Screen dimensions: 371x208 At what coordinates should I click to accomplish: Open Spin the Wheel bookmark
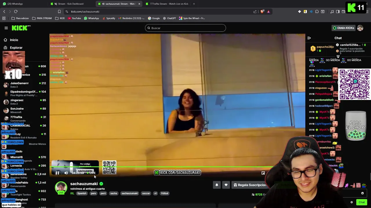192,18
